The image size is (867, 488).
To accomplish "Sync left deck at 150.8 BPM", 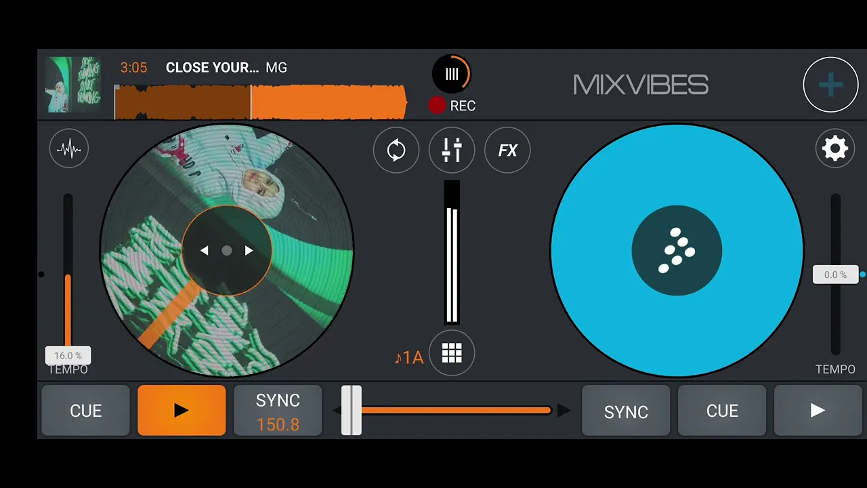I will [278, 411].
